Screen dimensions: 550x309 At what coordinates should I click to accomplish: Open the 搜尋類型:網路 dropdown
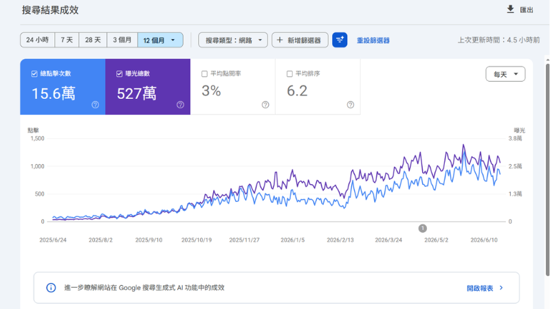[233, 40]
